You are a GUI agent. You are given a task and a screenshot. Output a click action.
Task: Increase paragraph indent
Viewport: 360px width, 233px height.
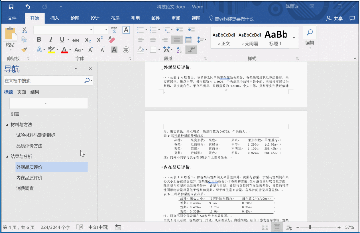point(191,30)
